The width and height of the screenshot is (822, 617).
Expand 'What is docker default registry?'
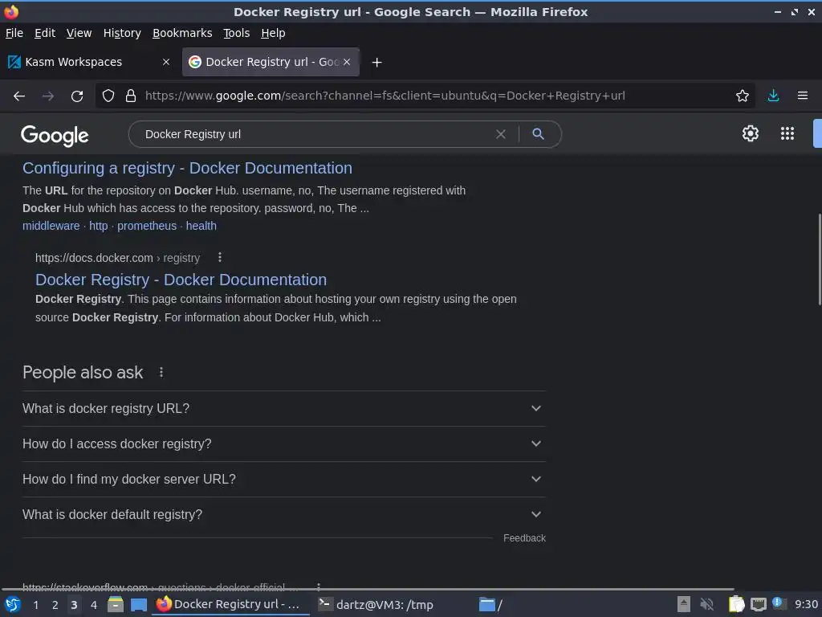click(x=284, y=515)
